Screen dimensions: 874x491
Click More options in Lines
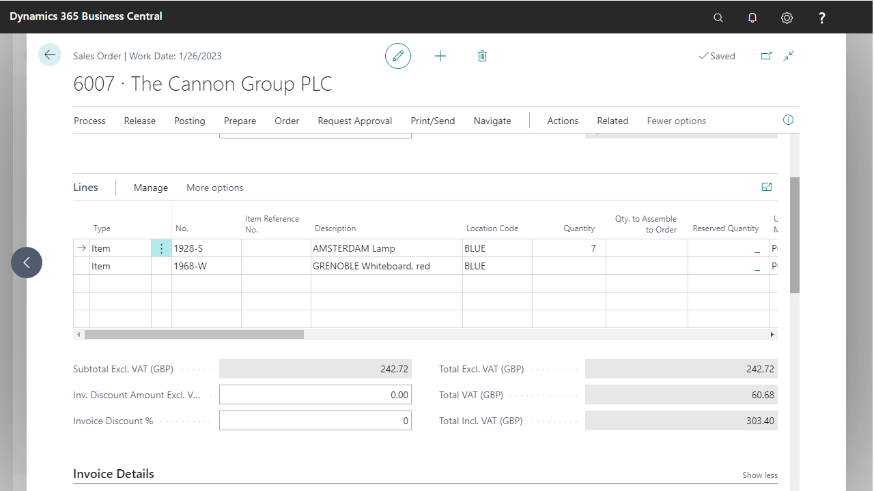[215, 188]
